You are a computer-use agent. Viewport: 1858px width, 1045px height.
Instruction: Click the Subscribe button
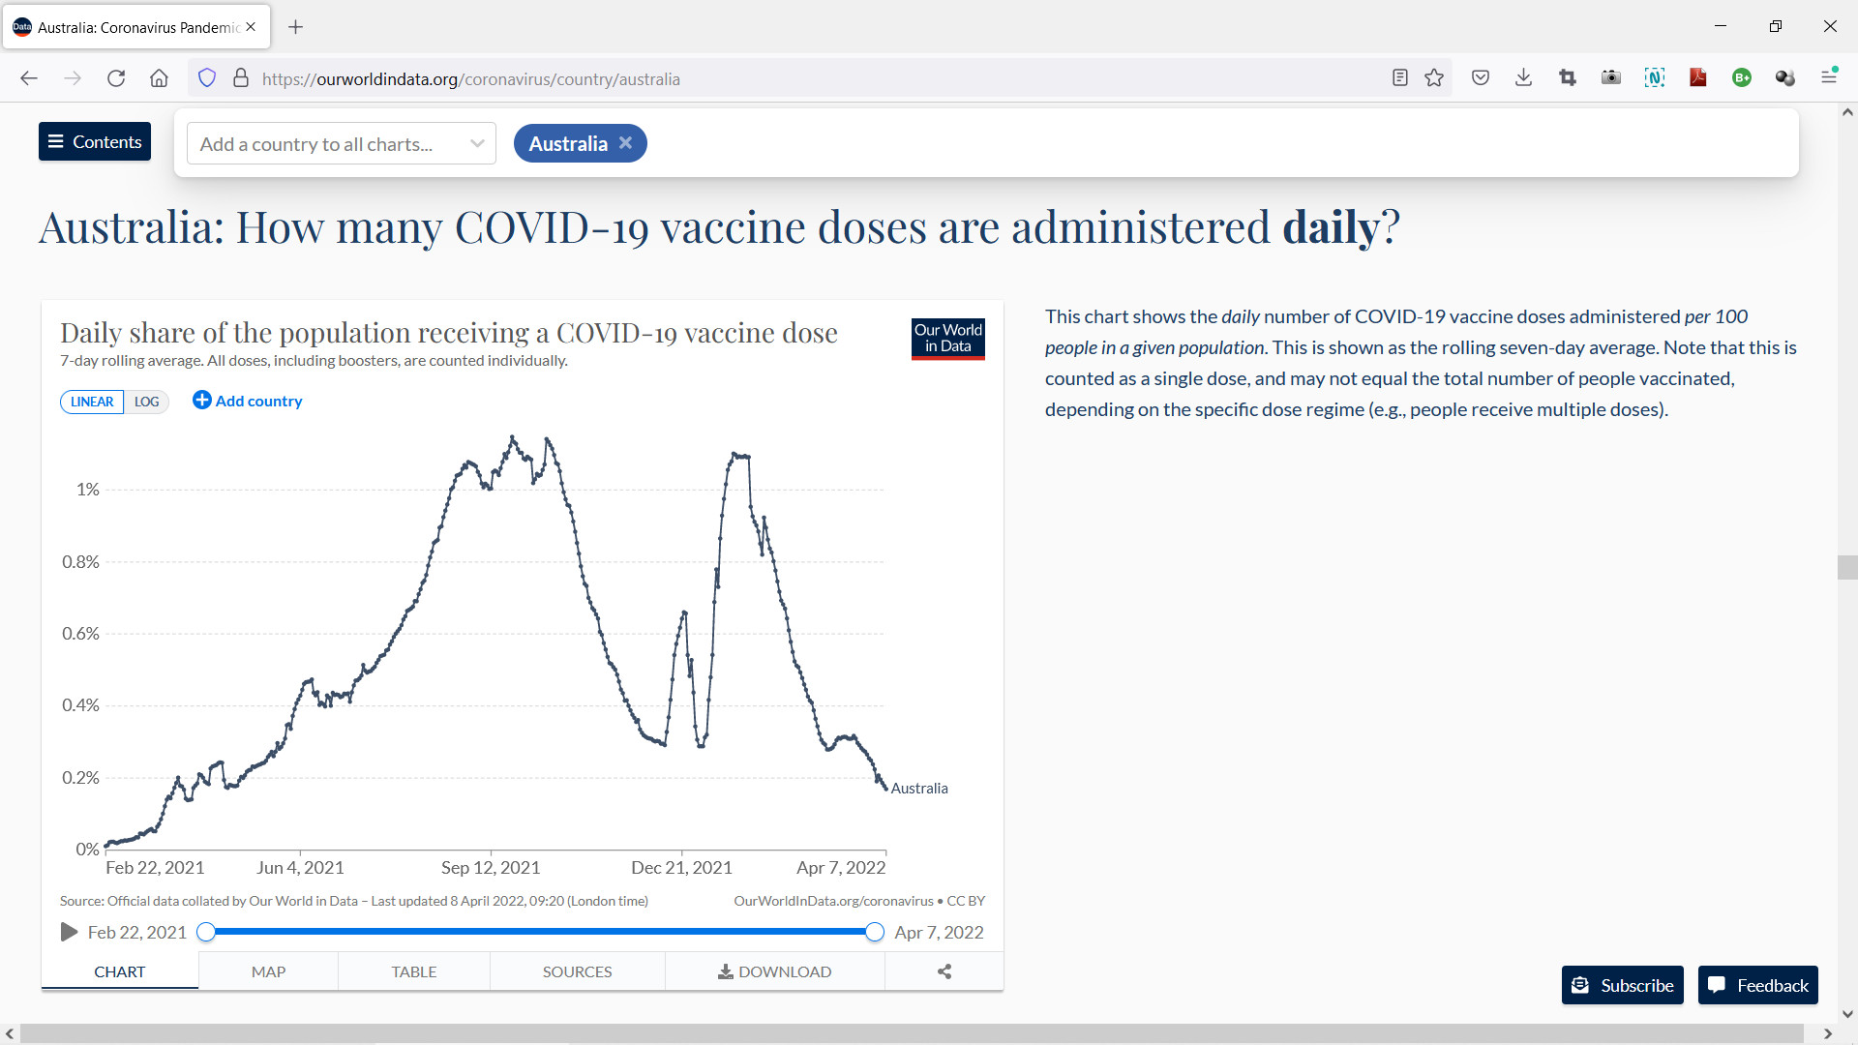pyautogui.click(x=1623, y=985)
